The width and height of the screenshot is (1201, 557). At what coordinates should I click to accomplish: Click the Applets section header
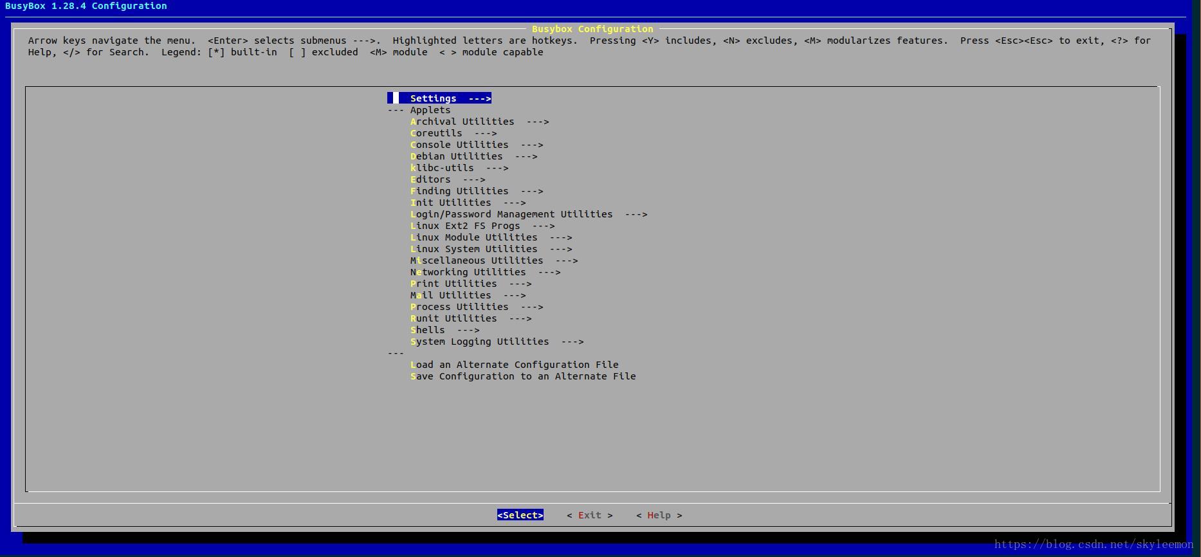430,110
